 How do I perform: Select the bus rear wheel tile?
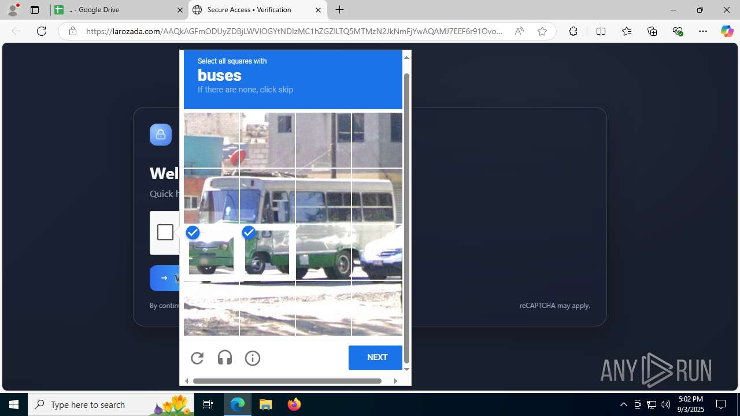[x=323, y=252]
